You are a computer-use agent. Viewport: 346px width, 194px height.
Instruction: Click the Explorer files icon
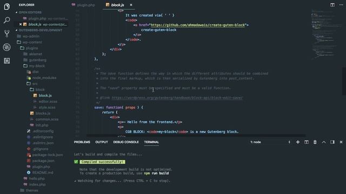(7, 6)
